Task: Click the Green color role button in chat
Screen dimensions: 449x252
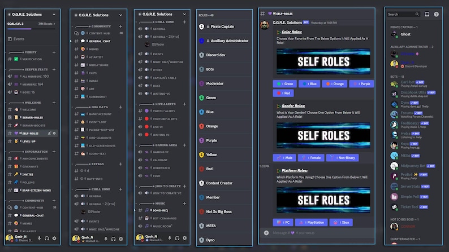Action: (284, 84)
